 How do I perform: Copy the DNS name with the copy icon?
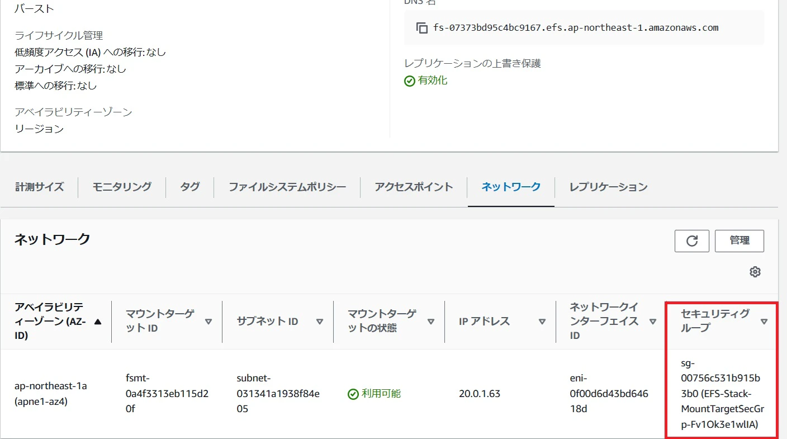422,28
